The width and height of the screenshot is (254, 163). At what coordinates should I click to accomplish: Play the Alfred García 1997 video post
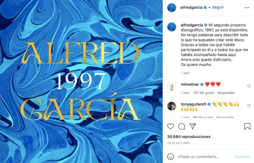[81, 81]
